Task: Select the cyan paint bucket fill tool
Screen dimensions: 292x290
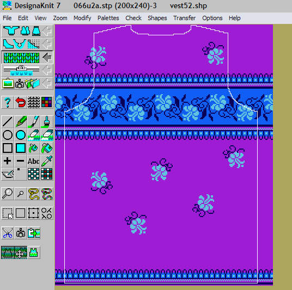Action: pos(46,148)
